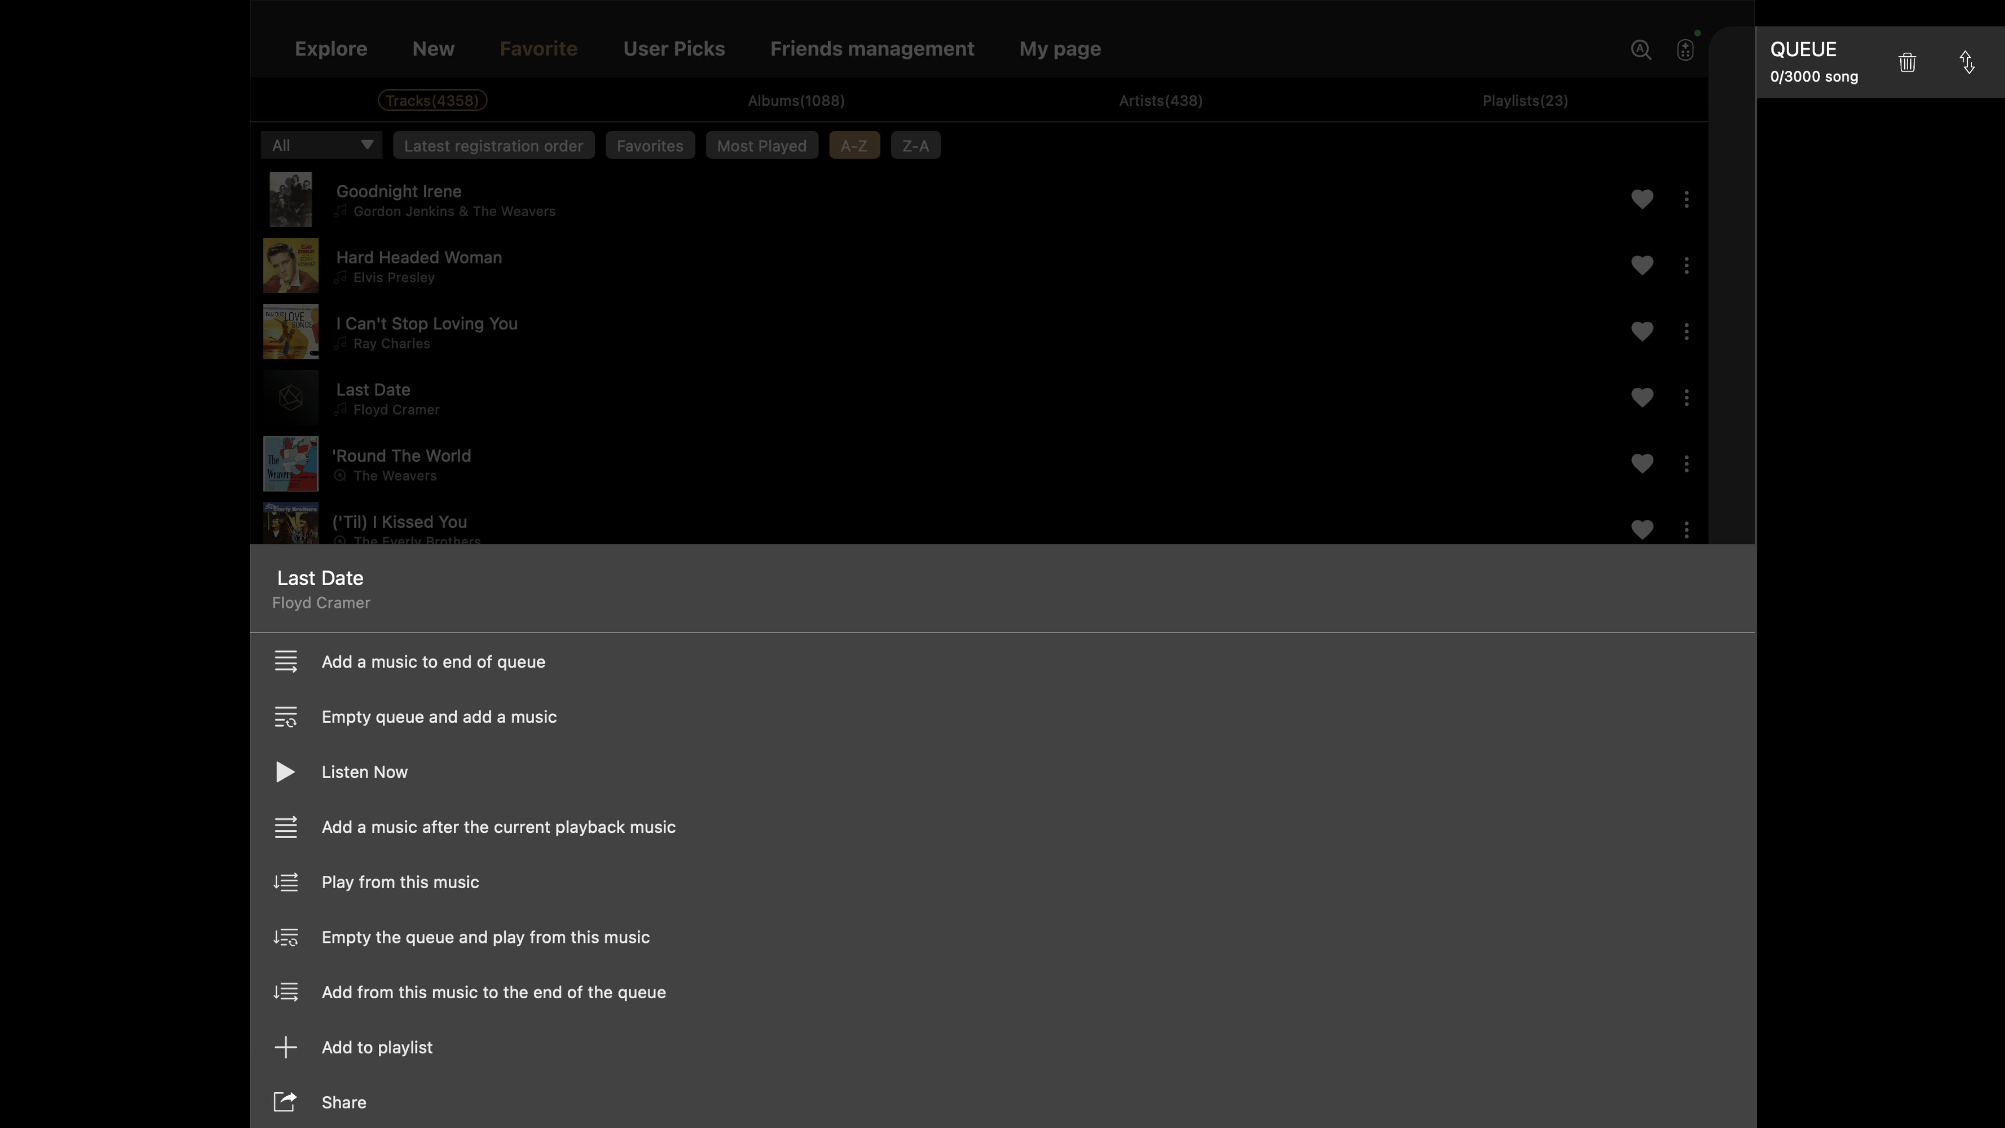Click The Weavers album cover for 'Round The World
Image resolution: width=2005 pixels, height=1128 pixels.
pos(290,464)
